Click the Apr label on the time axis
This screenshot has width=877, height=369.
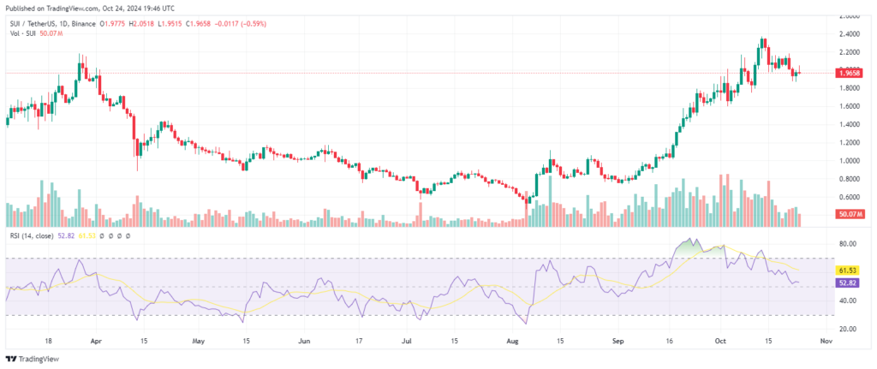[x=95, y=339]
